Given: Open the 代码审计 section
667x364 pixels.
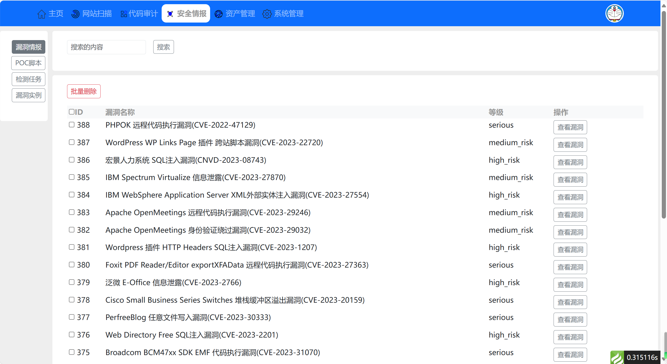Looking at the screenshot, I should pos(139,14).
